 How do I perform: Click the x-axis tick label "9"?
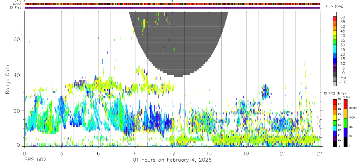tap(135, 153)
